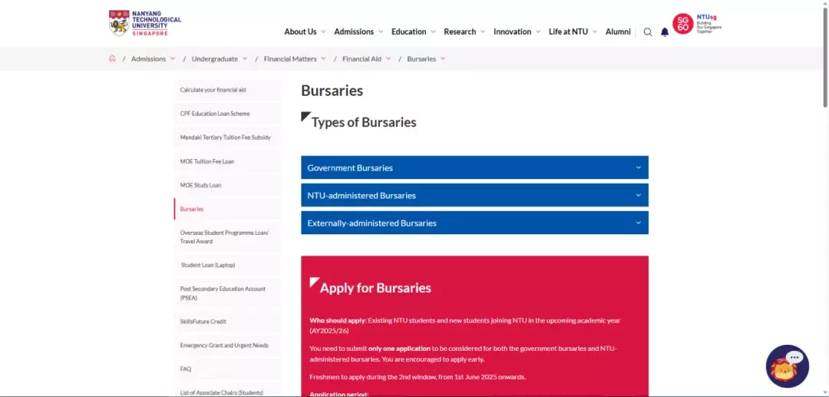Open FAQ sidebar link
Viewport: 829px width, 397px height.
click(x=227, y=369)
